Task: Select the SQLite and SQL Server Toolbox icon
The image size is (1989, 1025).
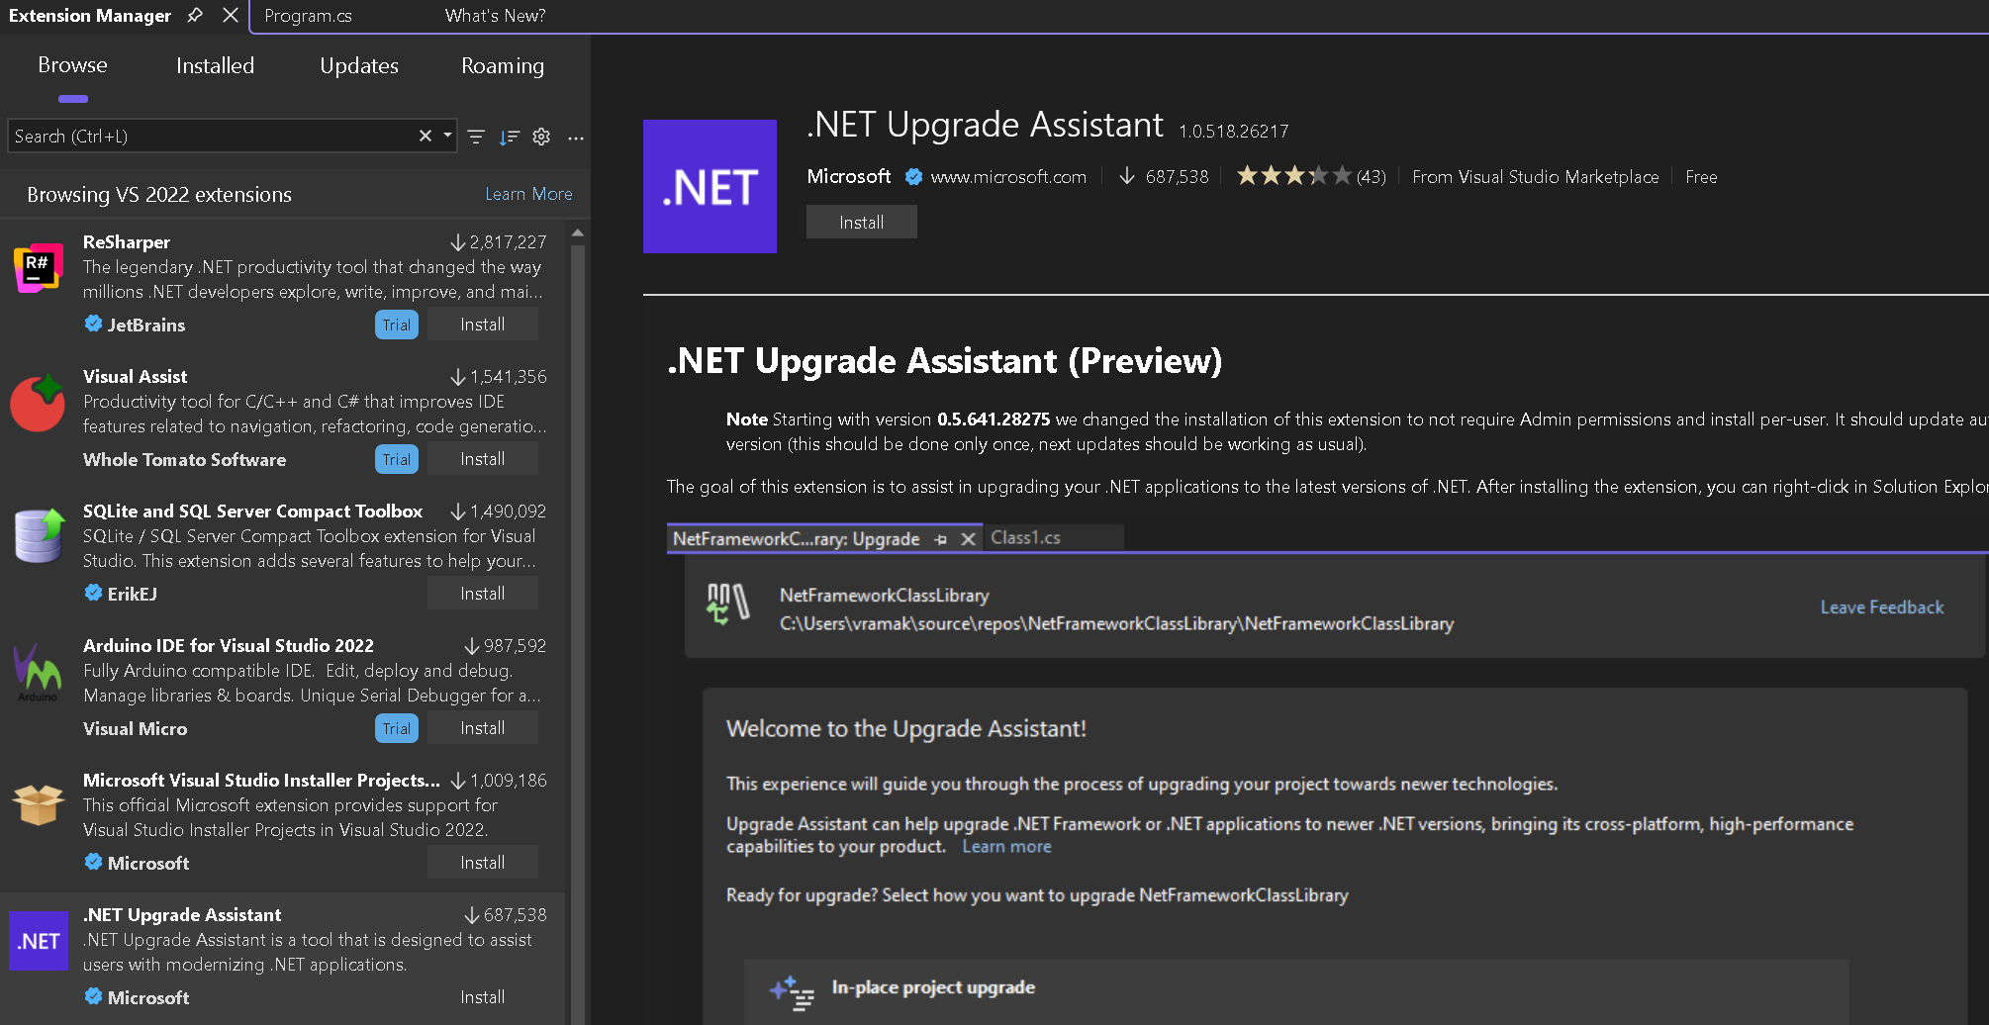Action: tap(38, 537)
